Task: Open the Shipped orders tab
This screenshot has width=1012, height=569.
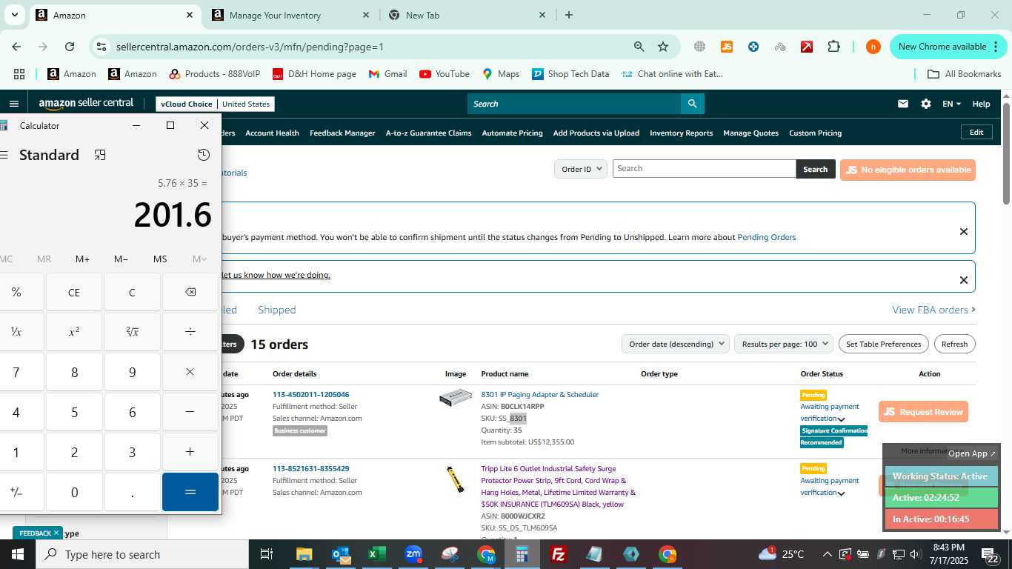Action: [x=277, y=310]
